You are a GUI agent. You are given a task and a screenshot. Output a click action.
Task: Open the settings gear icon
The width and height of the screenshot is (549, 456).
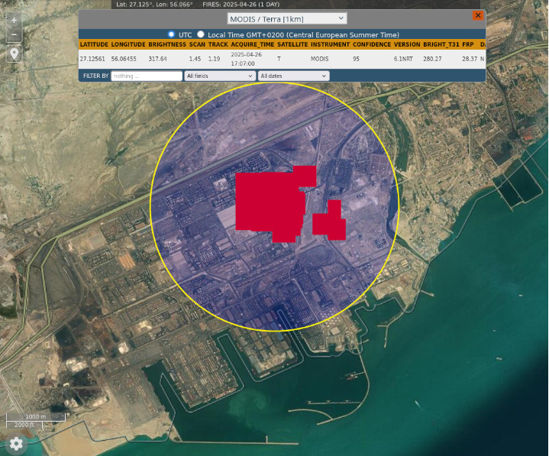click(15, 443)
